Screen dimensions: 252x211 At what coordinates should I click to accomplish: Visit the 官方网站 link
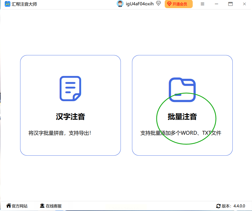pos(20,206)
